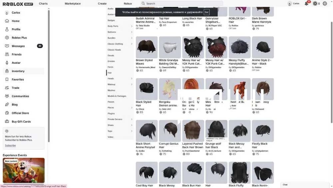Open Corrupt Genius Hair thumbnail
Screen dimensions: 333x188
[170, 131]
